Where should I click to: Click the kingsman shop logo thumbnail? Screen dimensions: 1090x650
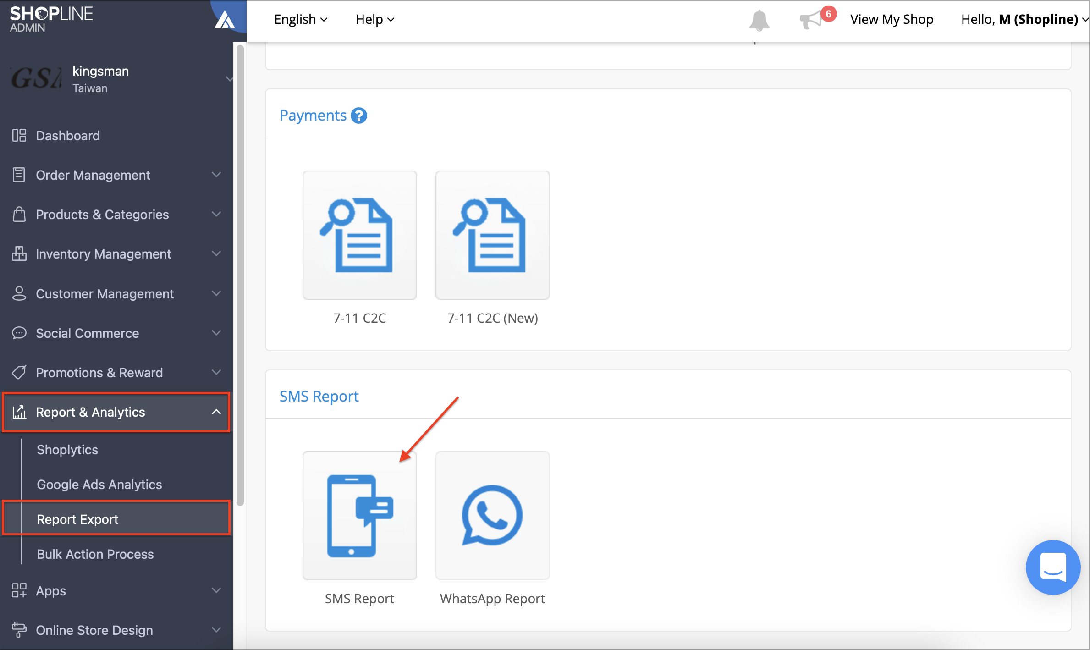(x=37, y=78)
